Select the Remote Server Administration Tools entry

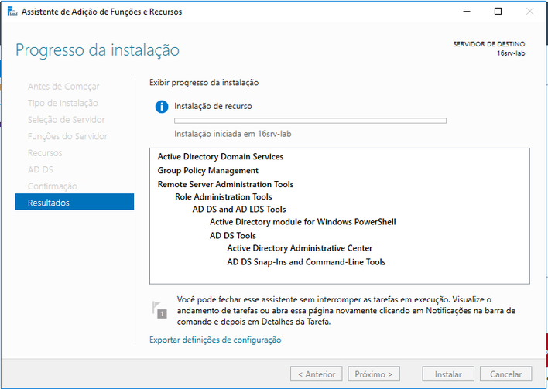tap(225, 184)
